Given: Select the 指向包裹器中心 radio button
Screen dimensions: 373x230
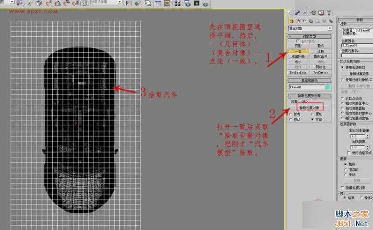Looking at the screenshot, I should click(343, 103).
